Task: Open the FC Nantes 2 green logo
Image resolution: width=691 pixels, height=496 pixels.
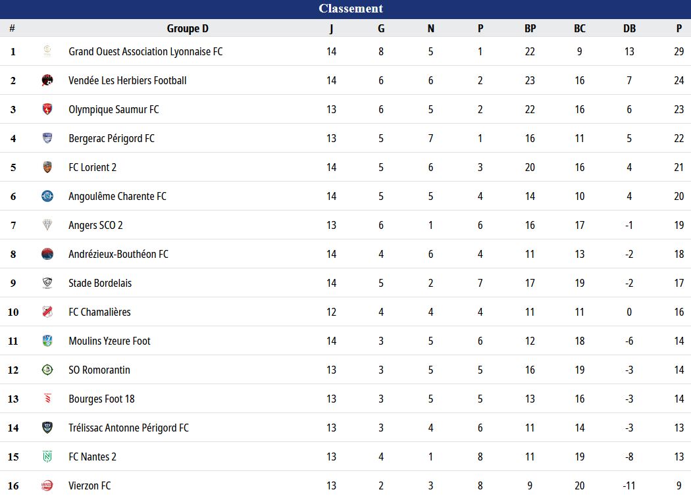Action: coord(47,457)
